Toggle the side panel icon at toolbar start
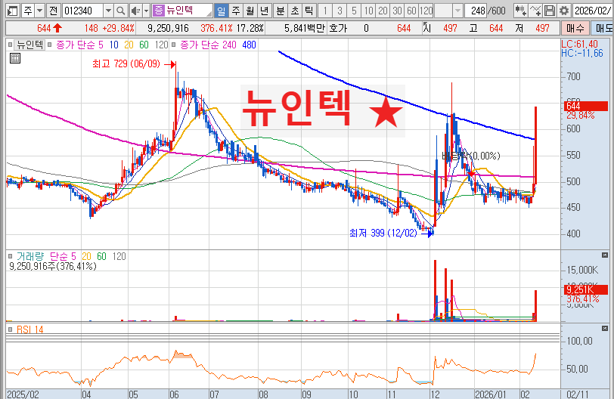The width and height of the screenshot is (614, 399). 12,11
